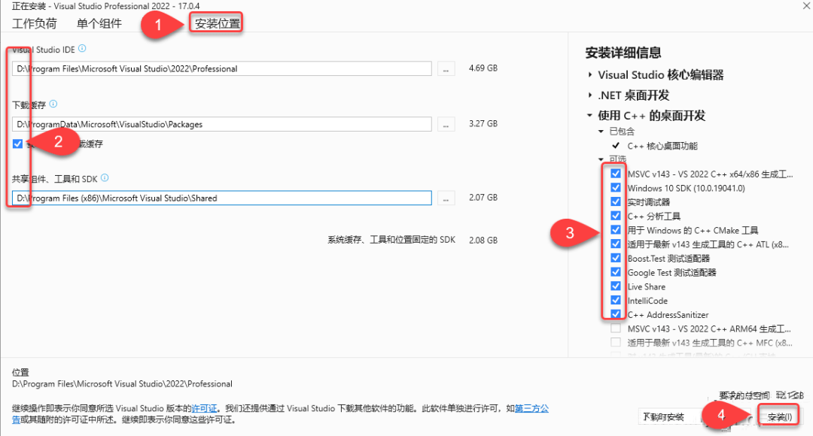Uncheck C++ CMake tools for Windows
Image resolution: width=813 pixels, height=436 pixels.
coord(616,230)
